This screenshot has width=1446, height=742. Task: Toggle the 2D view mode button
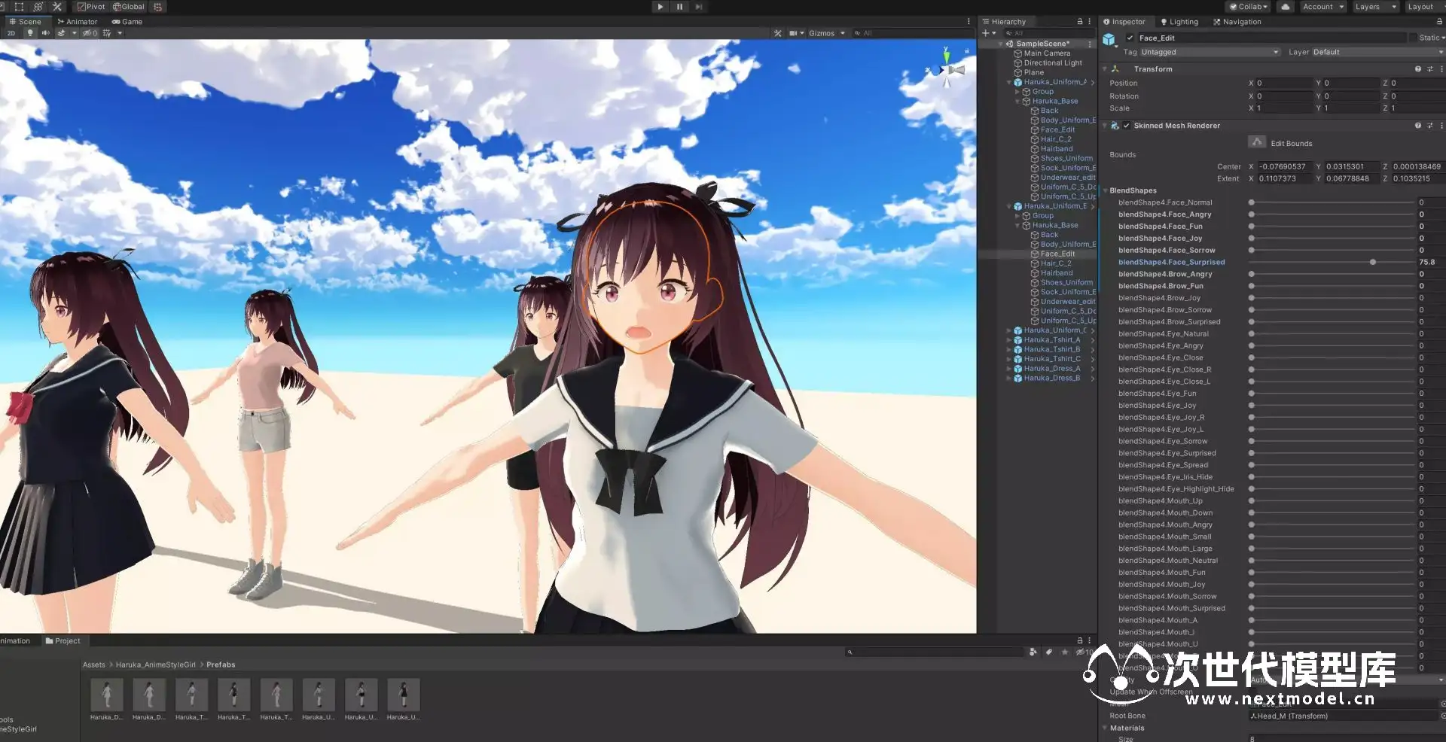(11, 33)
